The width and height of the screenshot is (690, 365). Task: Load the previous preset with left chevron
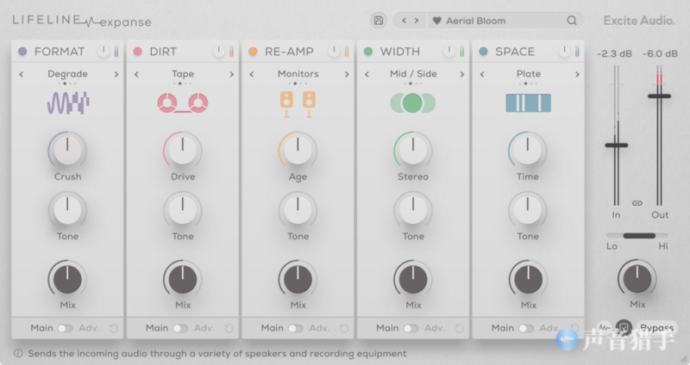click(404, 21)
